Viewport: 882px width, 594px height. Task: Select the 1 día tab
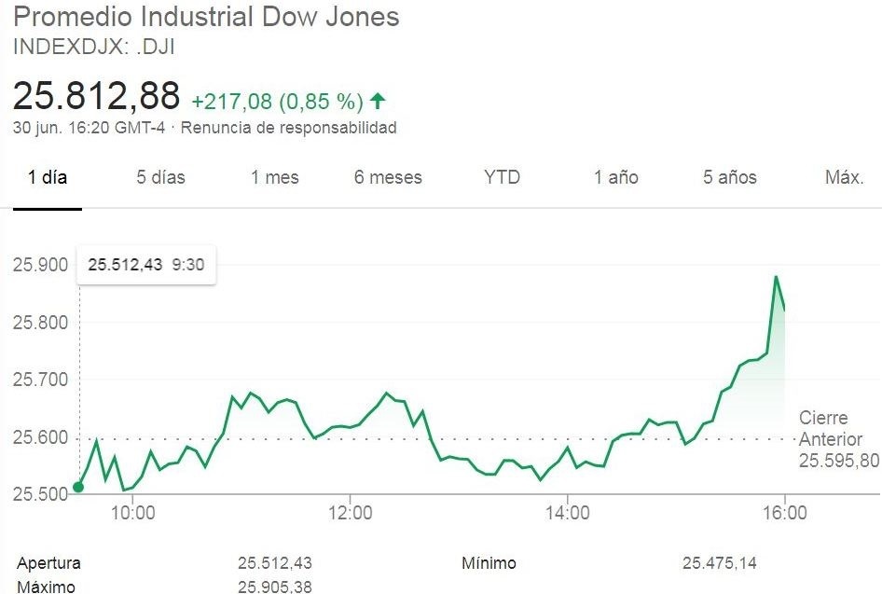[x=48, y=177]
